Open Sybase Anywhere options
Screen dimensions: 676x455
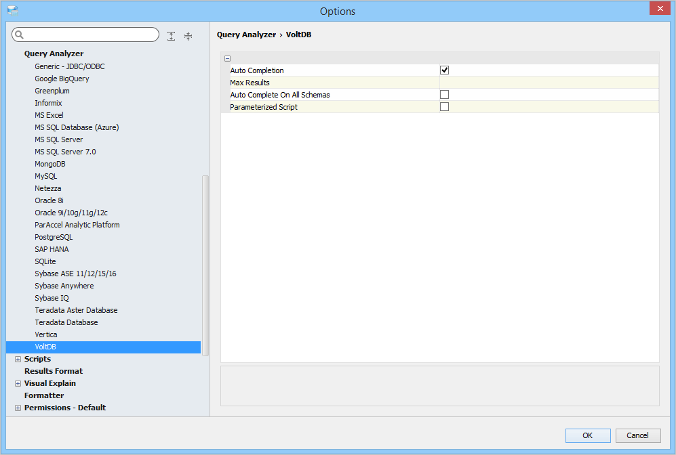(x=64, y=286)
